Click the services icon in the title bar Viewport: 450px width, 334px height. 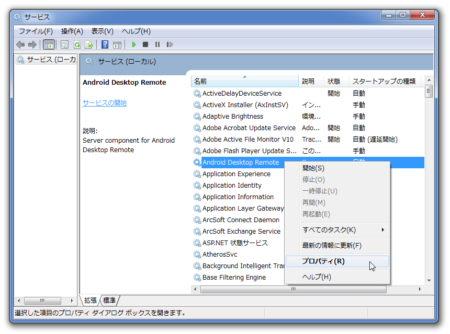pyautogui.click(x=18, y=17)
